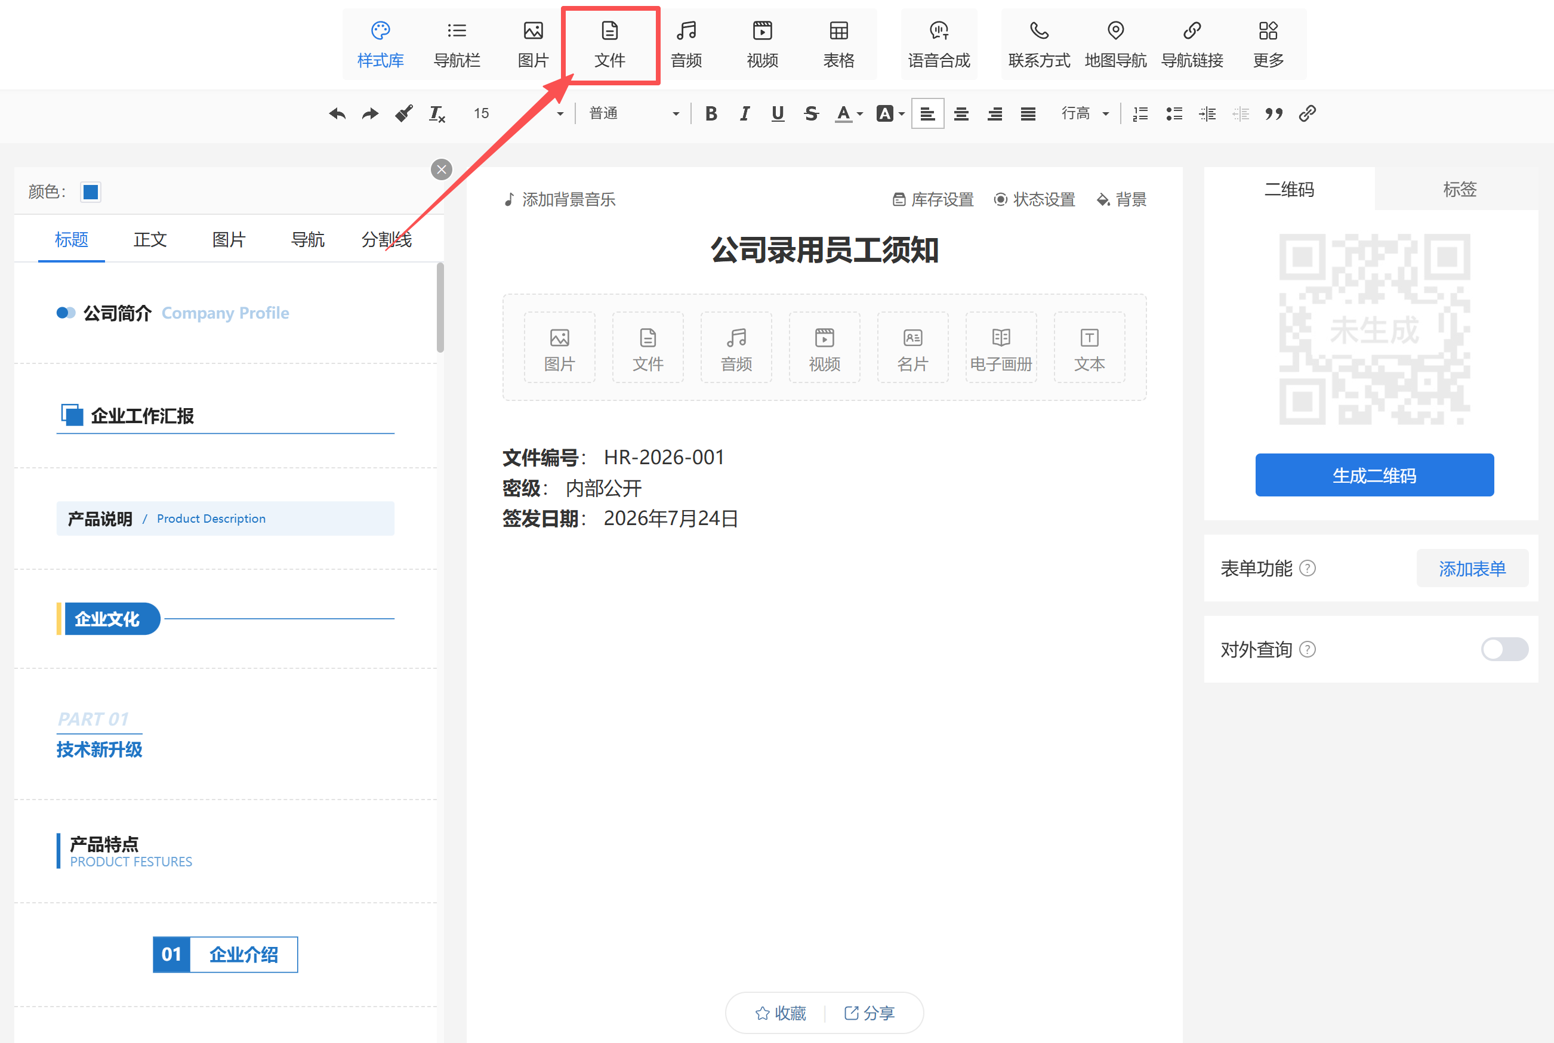Click 收藏 at the bottom
Viewport: 1554px width, 1043px height.
(781, 1014)
